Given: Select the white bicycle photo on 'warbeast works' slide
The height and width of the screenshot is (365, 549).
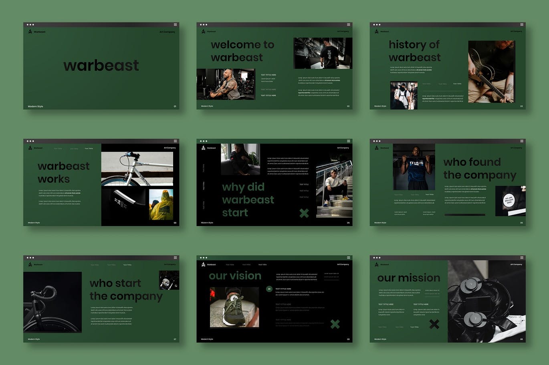Looking at the screenshot, I should click(137, 168).
